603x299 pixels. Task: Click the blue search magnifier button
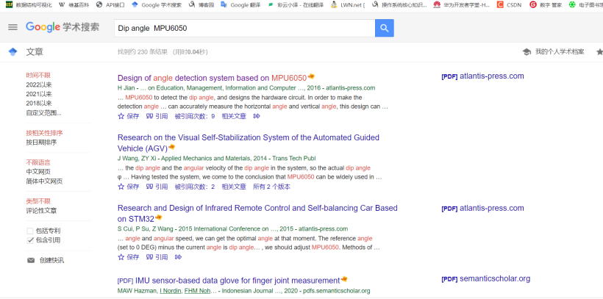[x=384, y=28]
